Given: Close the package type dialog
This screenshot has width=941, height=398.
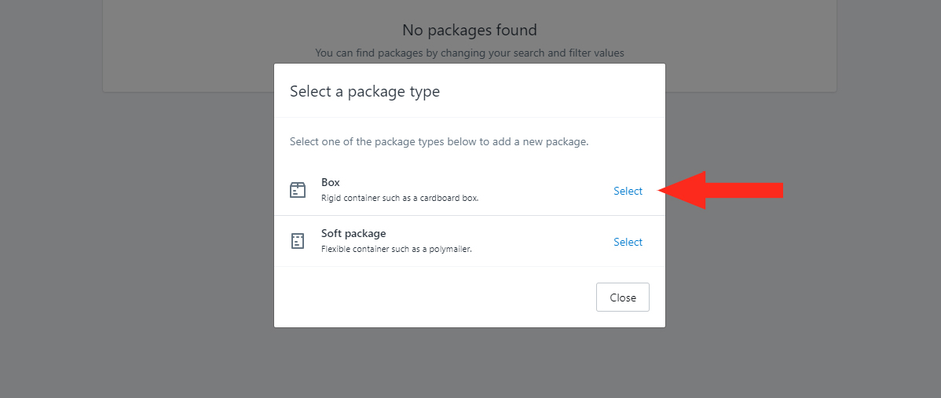Looking at the screenshot, I should (622, 298).
